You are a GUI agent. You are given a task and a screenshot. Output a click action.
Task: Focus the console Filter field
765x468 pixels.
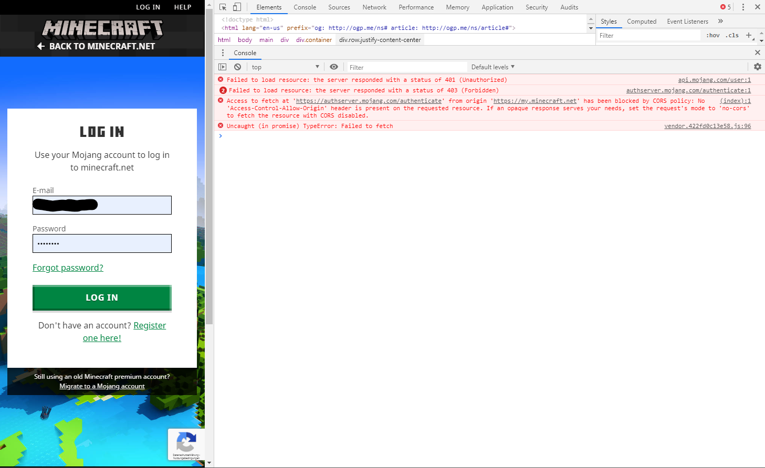coord(406,67)
